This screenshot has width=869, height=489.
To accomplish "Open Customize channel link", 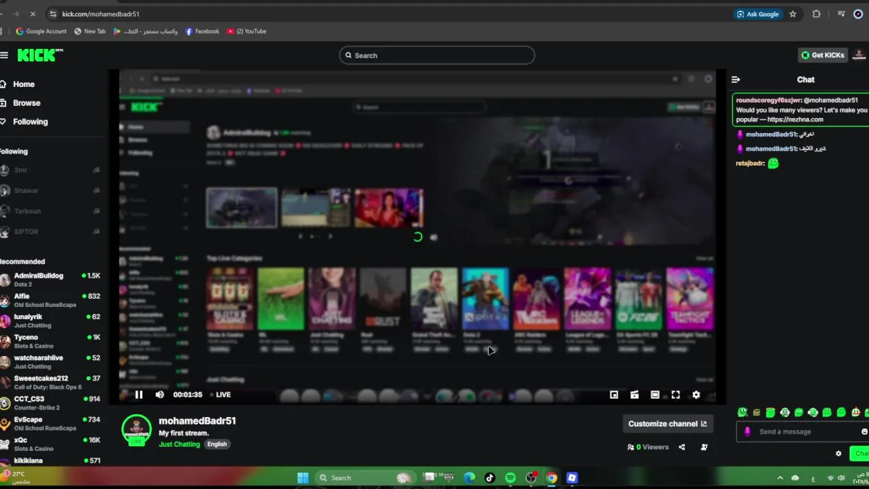I will (667, 424).
